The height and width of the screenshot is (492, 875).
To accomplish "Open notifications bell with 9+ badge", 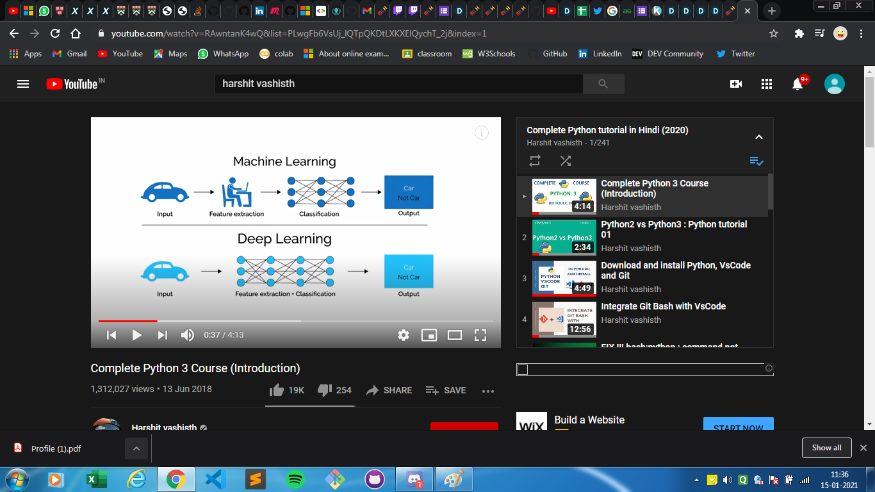I will [798, 83].
